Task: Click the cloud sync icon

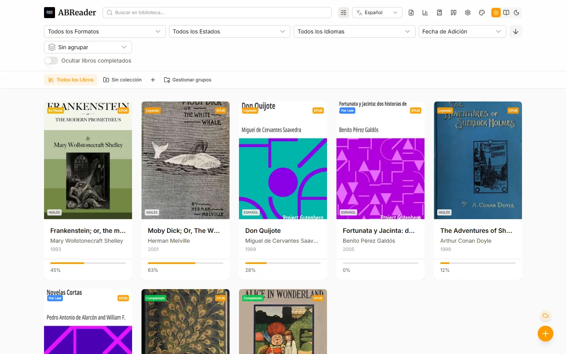Action: click(546, 315)
